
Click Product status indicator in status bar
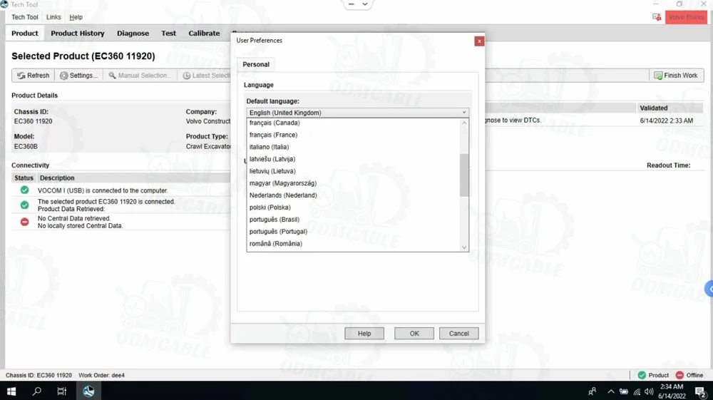[x=653, y=375]
